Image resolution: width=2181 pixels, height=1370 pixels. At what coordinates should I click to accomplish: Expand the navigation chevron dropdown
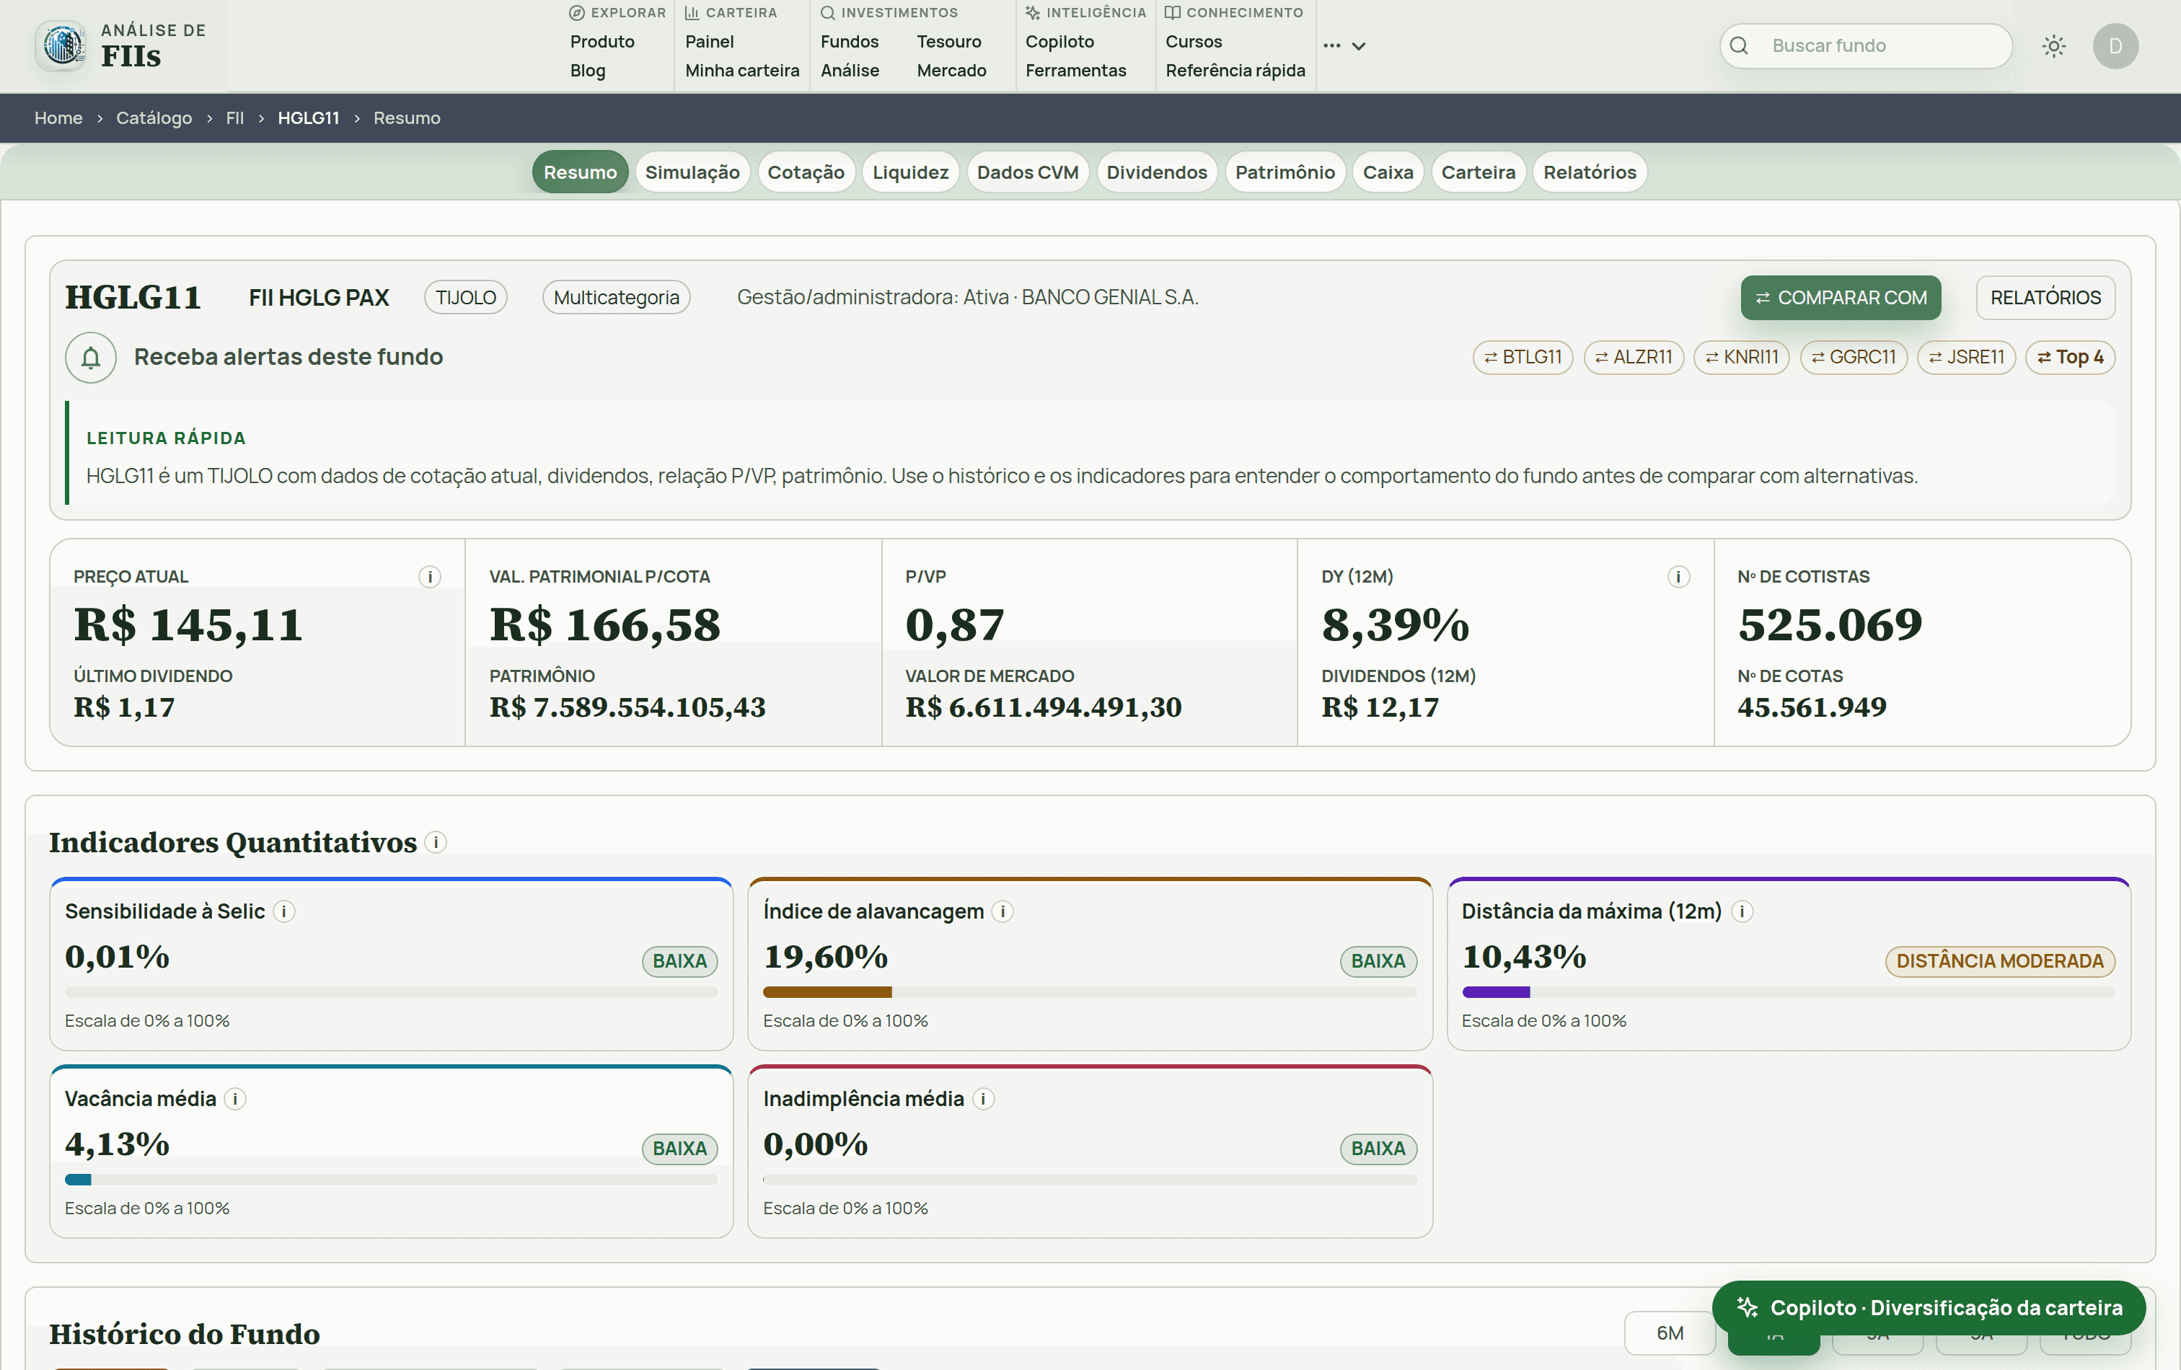pos(1357,46)
